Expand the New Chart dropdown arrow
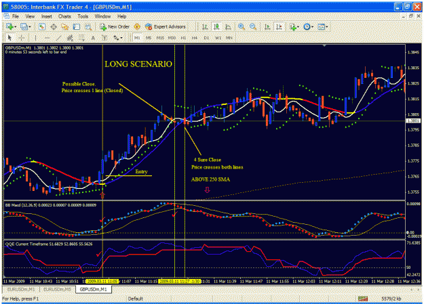Viewport: 424px width, 304px height. coord(15,26)
